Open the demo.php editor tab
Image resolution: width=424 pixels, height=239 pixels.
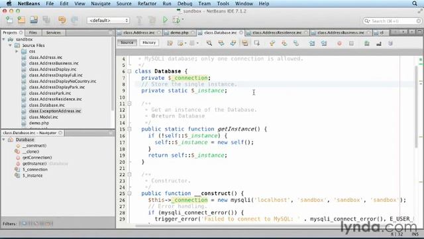coord(180,33)
